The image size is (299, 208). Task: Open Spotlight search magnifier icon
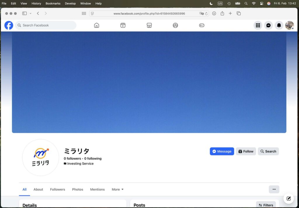pyautogui.click(x=246, y=4)
